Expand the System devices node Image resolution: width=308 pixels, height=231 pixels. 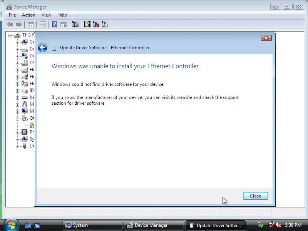(x=17, y=139)
